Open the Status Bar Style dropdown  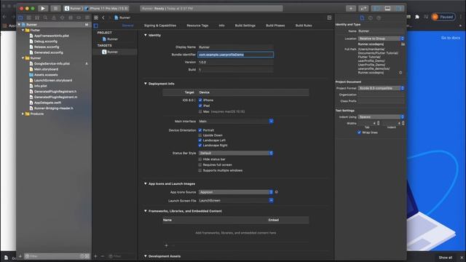236,153
